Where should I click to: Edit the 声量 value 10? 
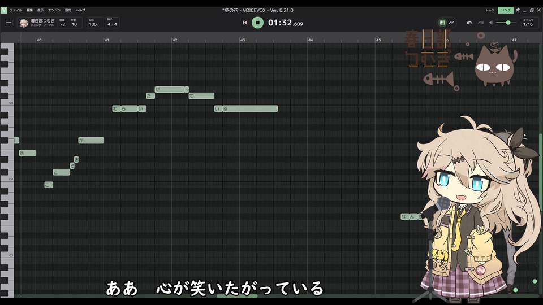click(75, 23)
